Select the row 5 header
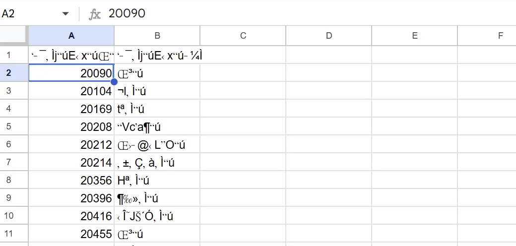516x246 pixels. tap(14, 127)
